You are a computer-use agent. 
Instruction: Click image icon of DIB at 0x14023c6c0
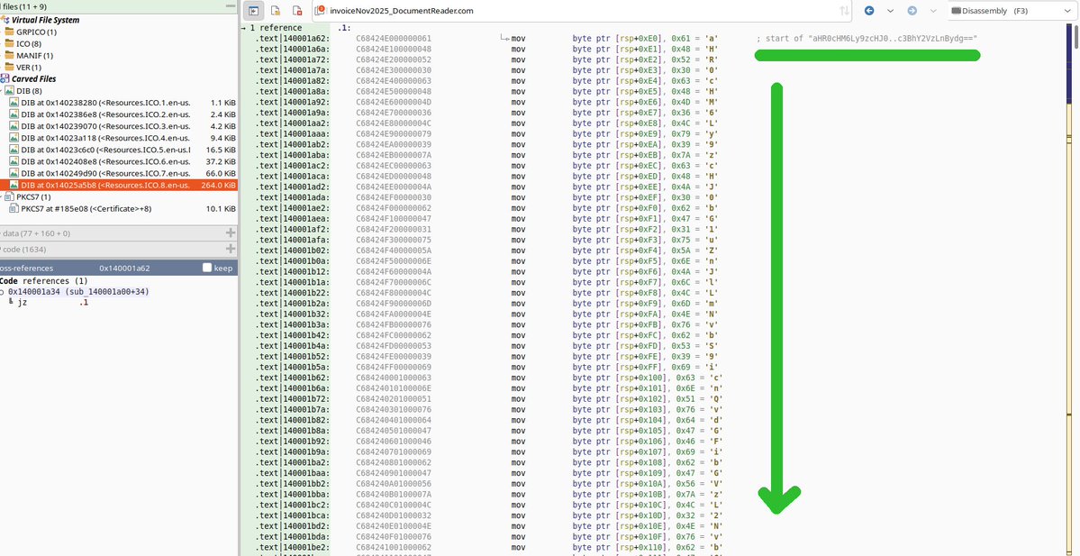click(14, 150)
